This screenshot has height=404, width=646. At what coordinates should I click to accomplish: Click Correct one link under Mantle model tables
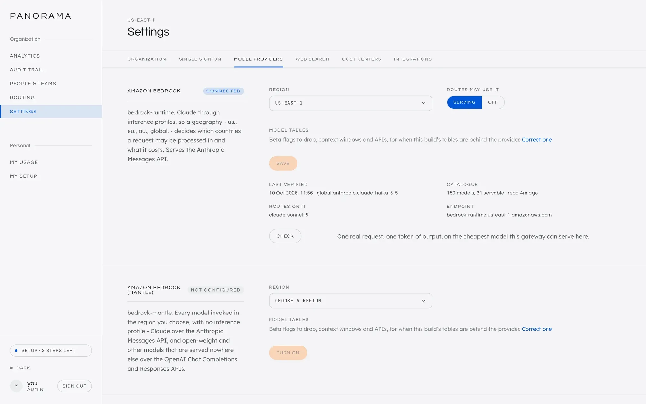pyautogui.click(x=537, y=329)
